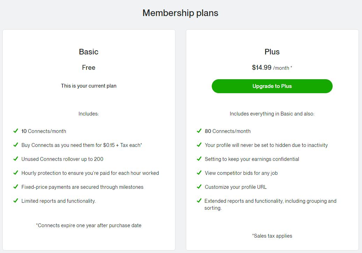Click the Upgrade to Plus button
Image resolution: width=362 pixels, height=253 pixels.
tap(272, 86)
